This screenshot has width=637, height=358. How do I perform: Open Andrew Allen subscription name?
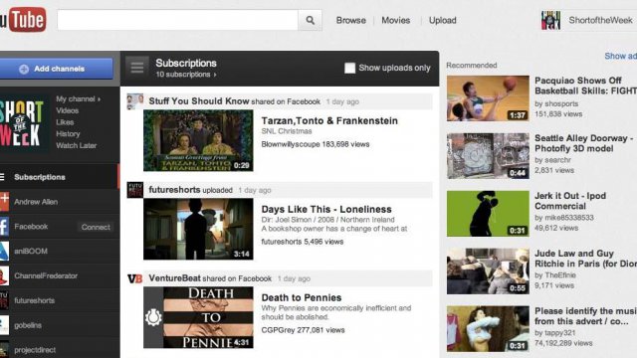[x=36, y=202]
